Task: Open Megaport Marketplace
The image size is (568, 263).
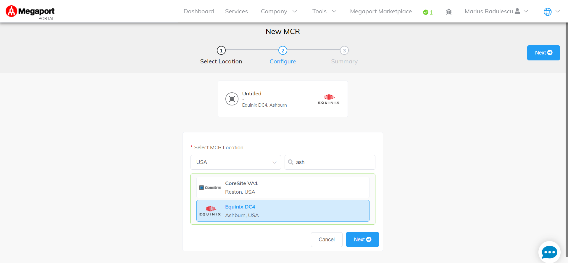Action: click(381, 11)
